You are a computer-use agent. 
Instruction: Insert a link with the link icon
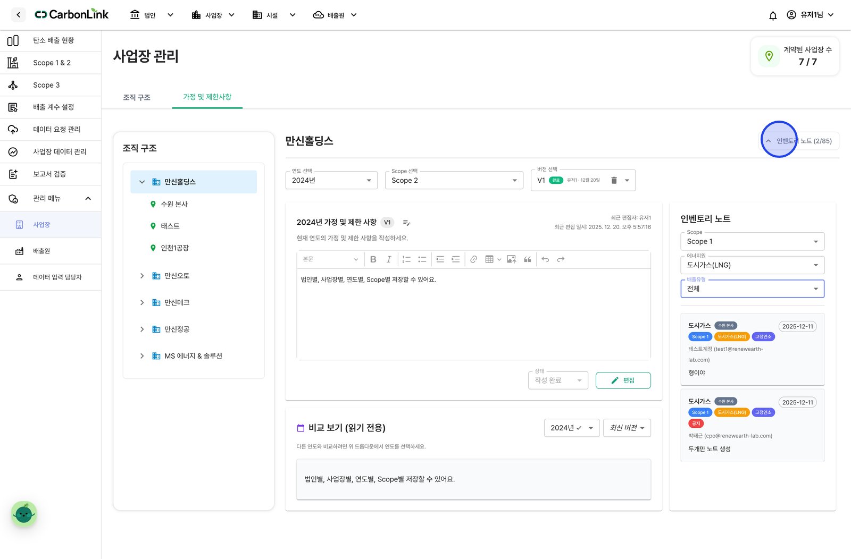coord(473,259)
